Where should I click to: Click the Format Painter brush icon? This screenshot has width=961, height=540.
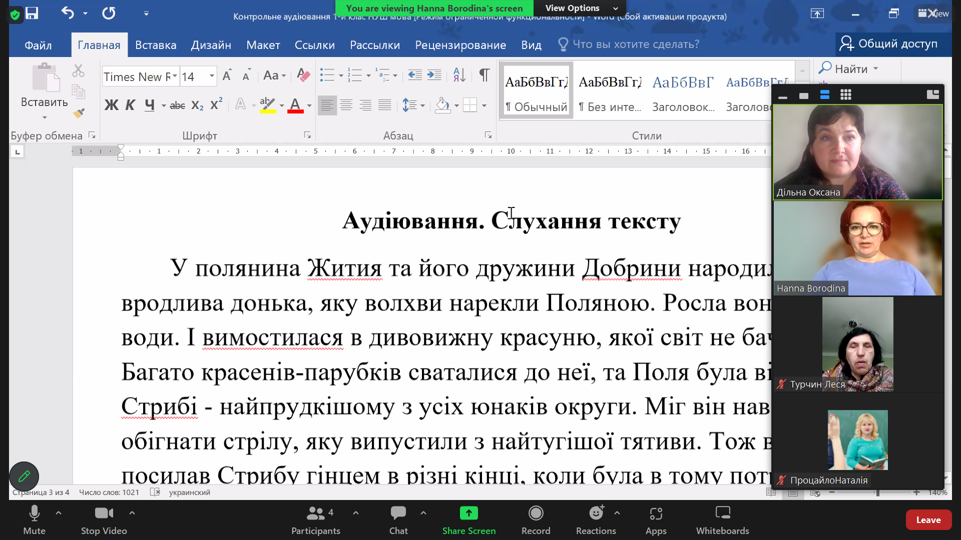79,113
